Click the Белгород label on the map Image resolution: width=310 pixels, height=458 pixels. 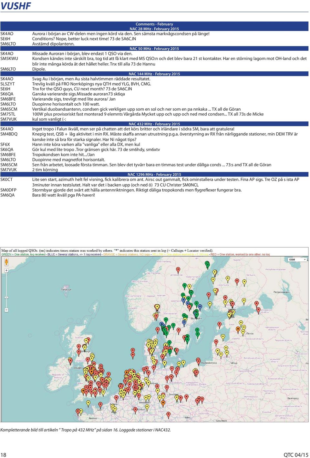(x=293, y=398)
